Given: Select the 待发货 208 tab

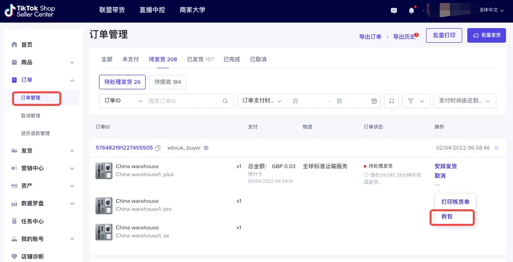Looking at the screenshot, I should (163, 59).
